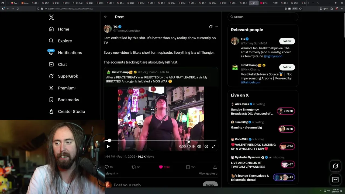Image resolution: width=345 pixels, height=194 pixels.
Task: Click browser Sign in button
Action: click(324, 9)
